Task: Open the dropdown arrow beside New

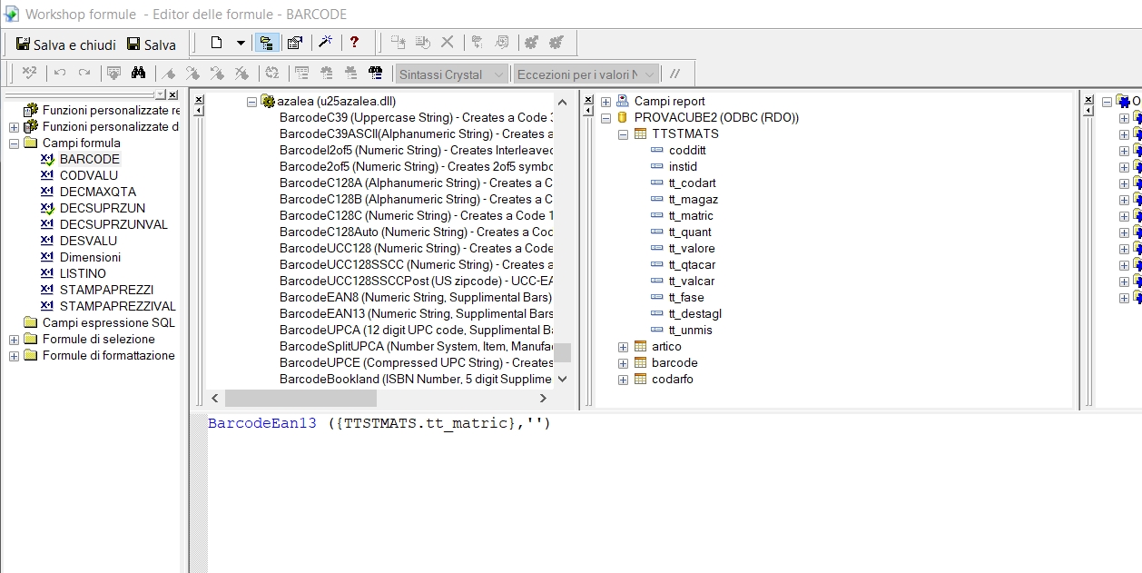Action: (241, 43)
